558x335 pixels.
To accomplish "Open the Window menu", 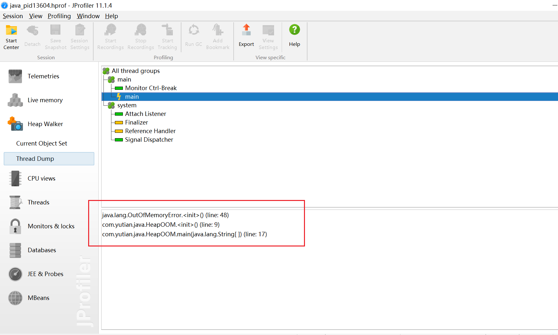I will coord(88,16).
